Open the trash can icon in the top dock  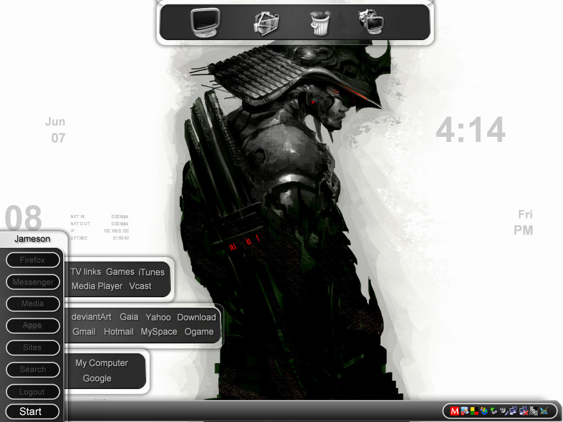(x=320, y=23)
